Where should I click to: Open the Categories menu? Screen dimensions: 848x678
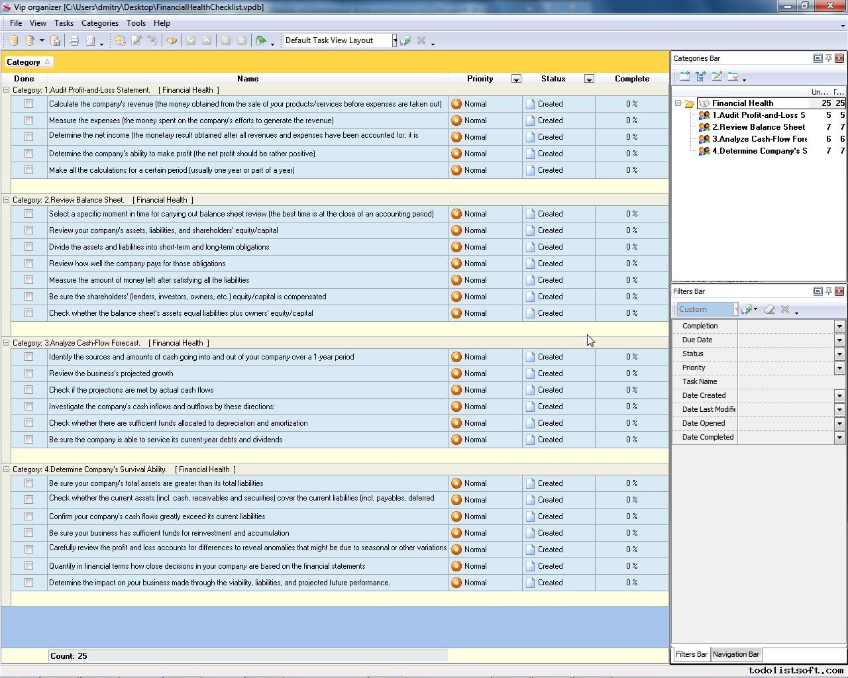[99, 23]
